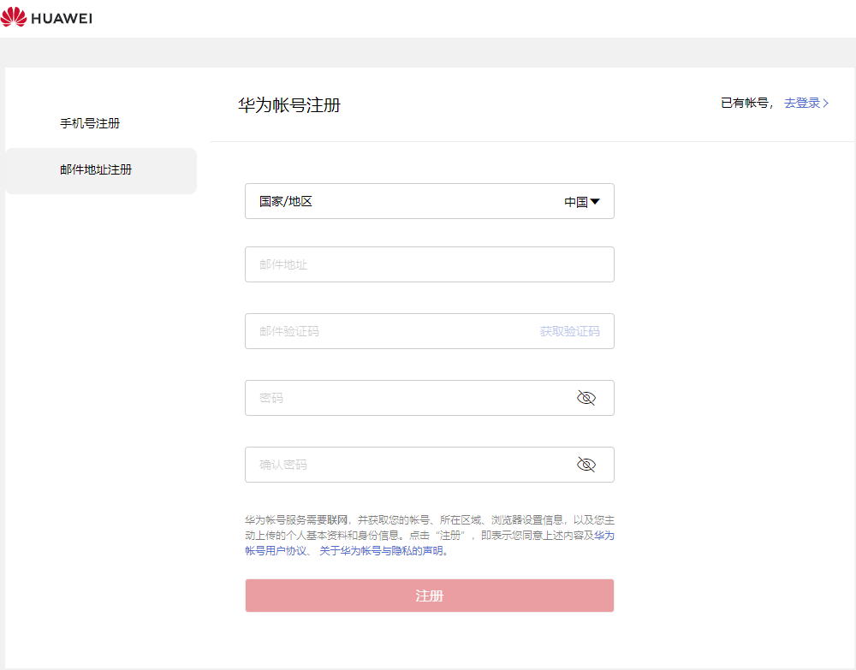The height and width of the screenshot is (670, 856).
Task: Click the Huawei logo in the header
Action: [46, 17]
